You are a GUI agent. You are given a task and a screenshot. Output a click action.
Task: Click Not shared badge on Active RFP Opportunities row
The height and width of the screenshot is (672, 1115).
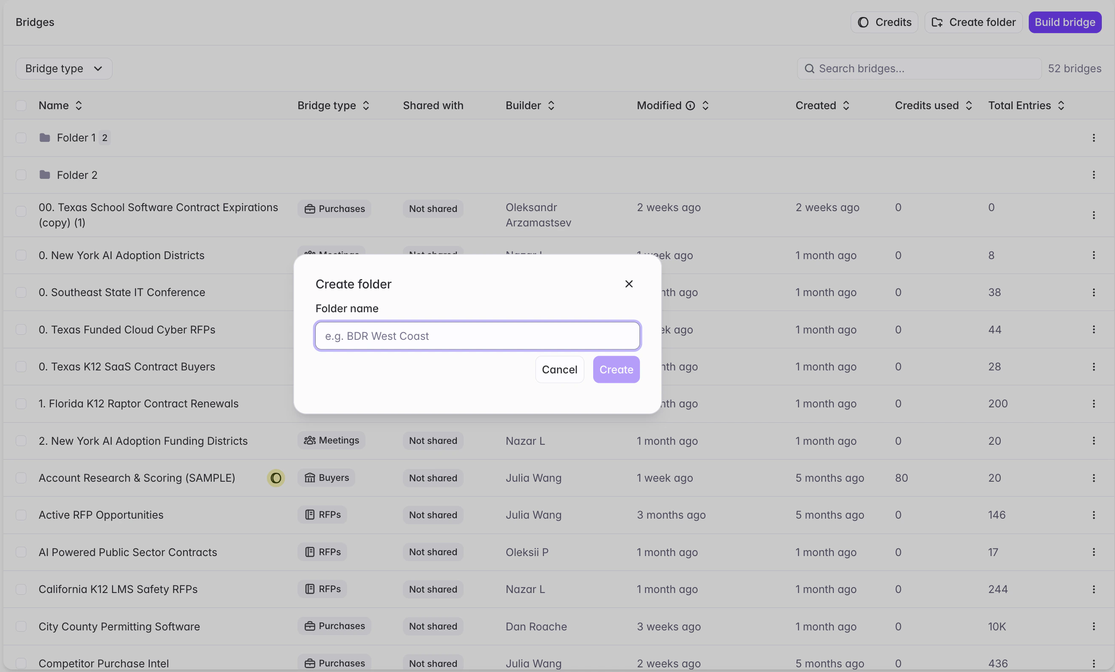(x=433, y=515)
